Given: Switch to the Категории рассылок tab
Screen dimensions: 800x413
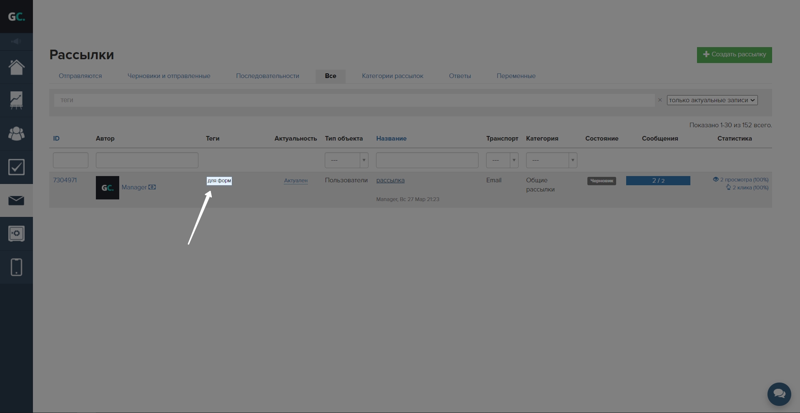Looking at the screenshot, I should click(392, 76).
